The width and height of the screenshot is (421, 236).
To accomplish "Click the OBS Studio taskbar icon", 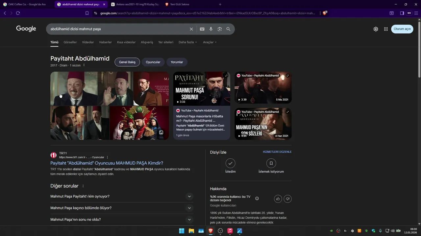I will tap(220, 231).
